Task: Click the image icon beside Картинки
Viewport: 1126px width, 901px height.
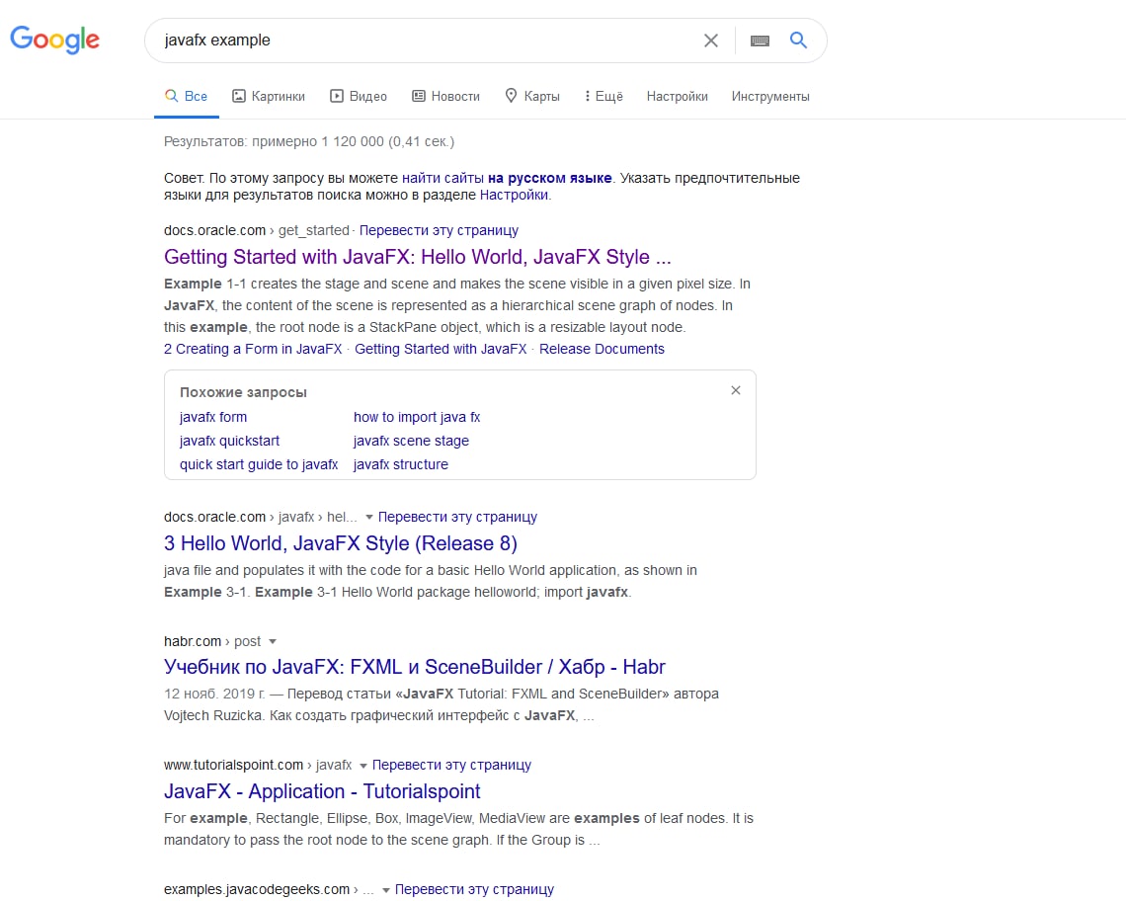Action: [x=239, y=96]
